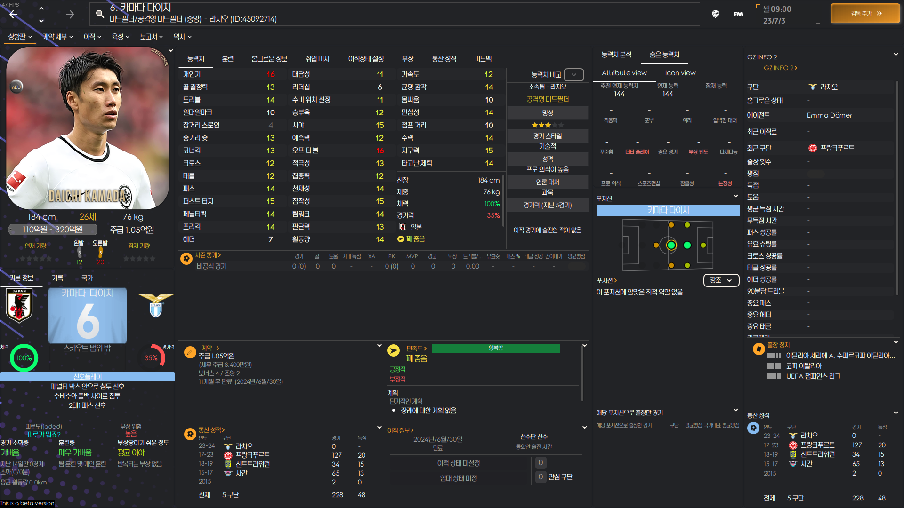Open the 숨은 능력치 tab

point(664,55)
